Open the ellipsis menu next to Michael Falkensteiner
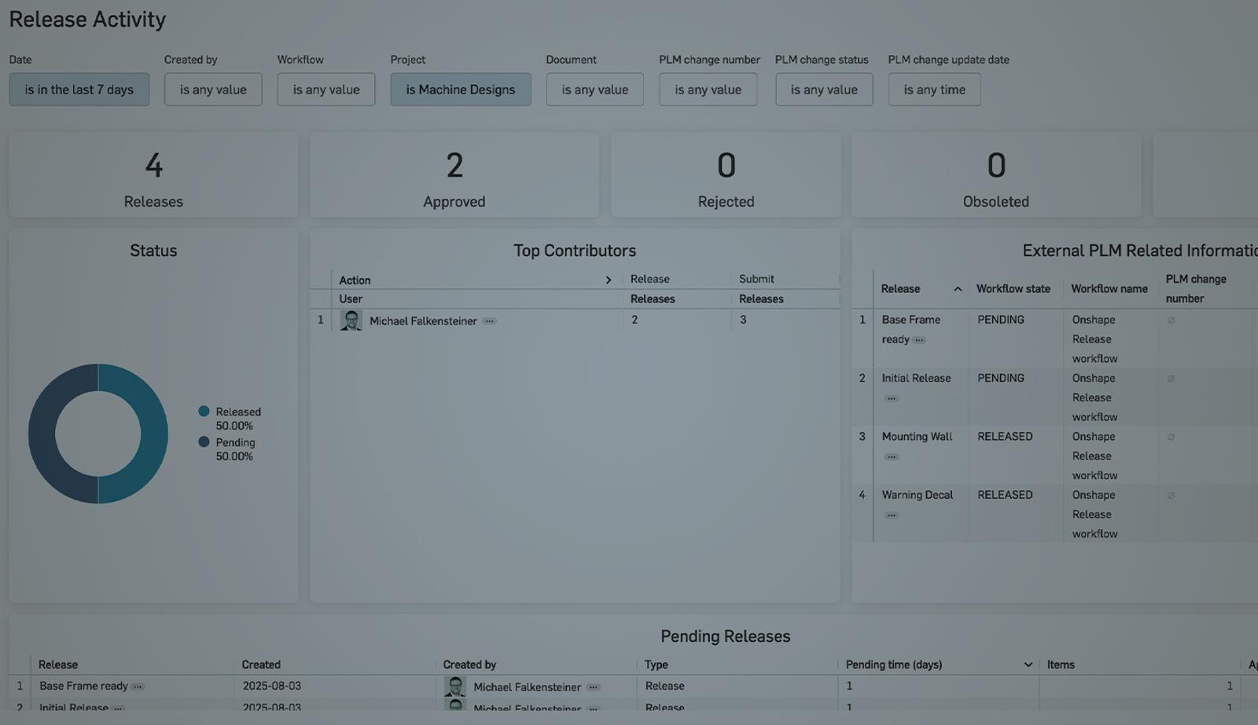The image size is (1258, 725). click(x=489, y=320)
